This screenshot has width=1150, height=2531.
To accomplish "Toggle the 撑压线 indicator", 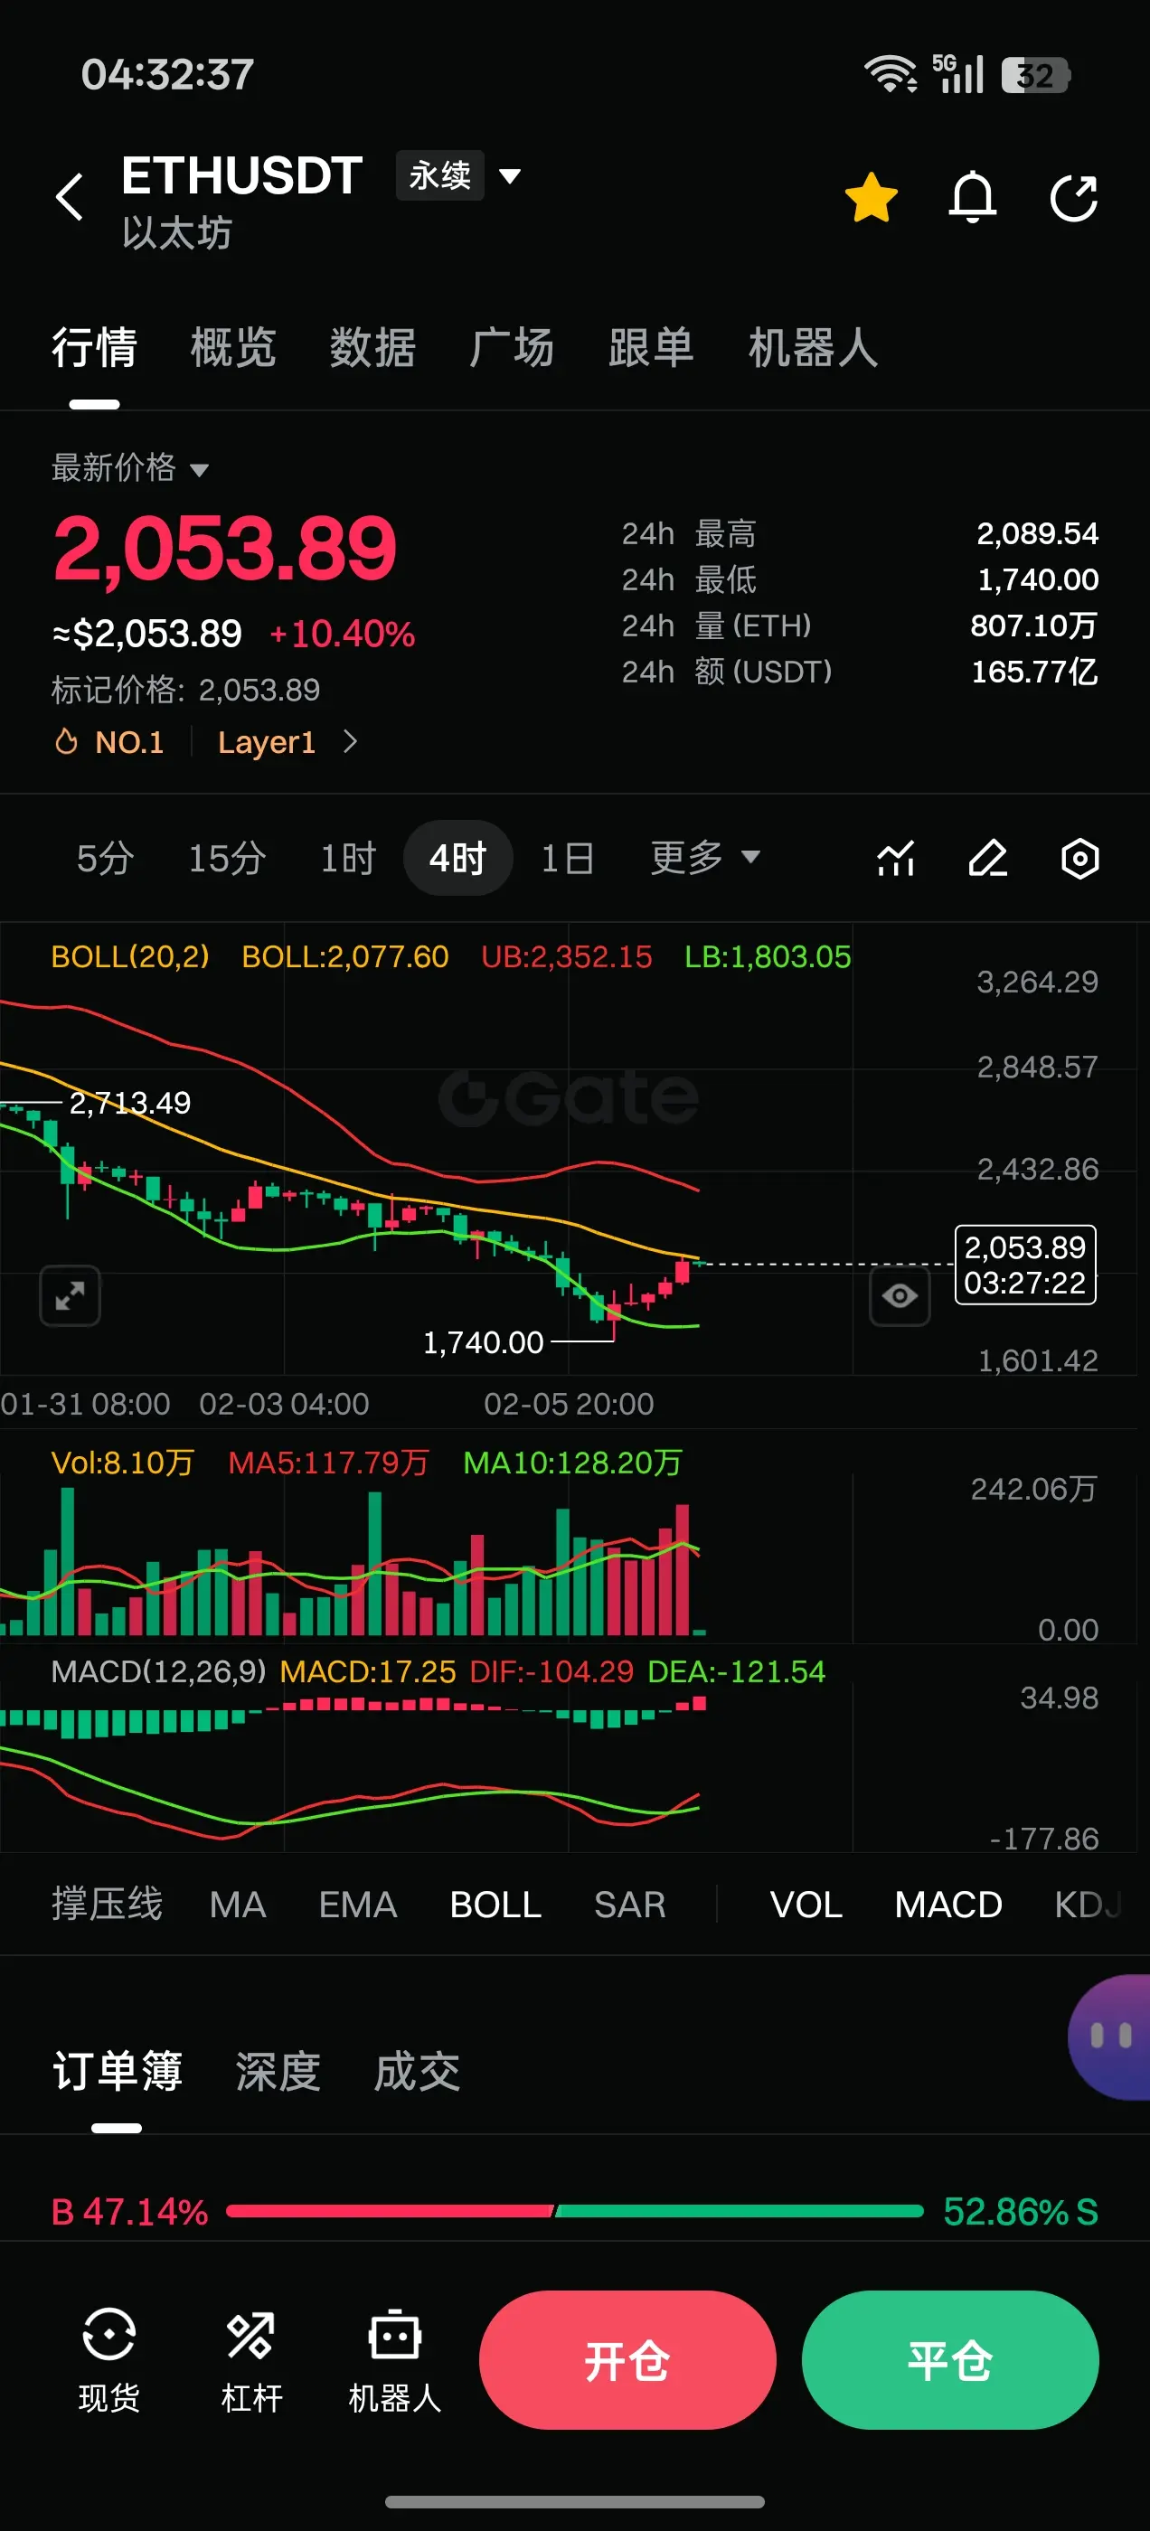I will [x=106, y=1905].
